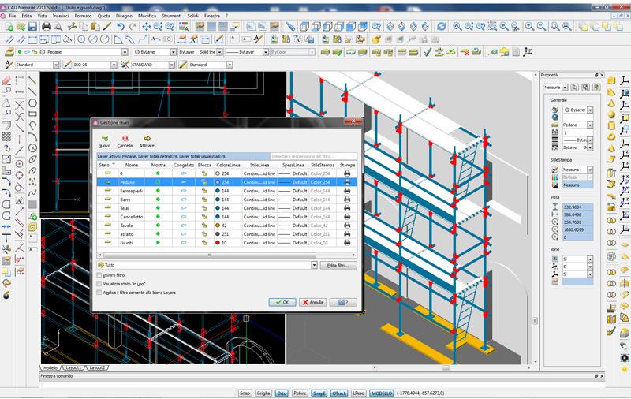Click the Nuovo layer icon in dialog
Image resolution: width=631 pixels, height=399 pixels.
click(104, 138)
